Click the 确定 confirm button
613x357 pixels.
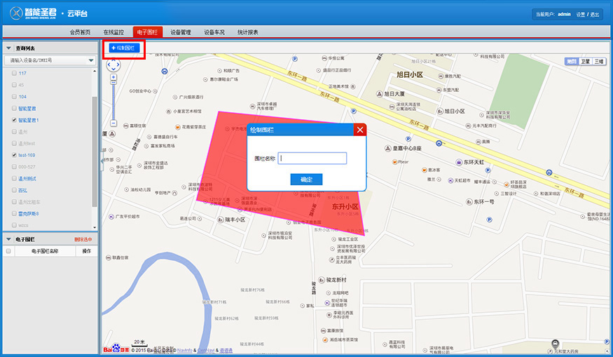306,180
